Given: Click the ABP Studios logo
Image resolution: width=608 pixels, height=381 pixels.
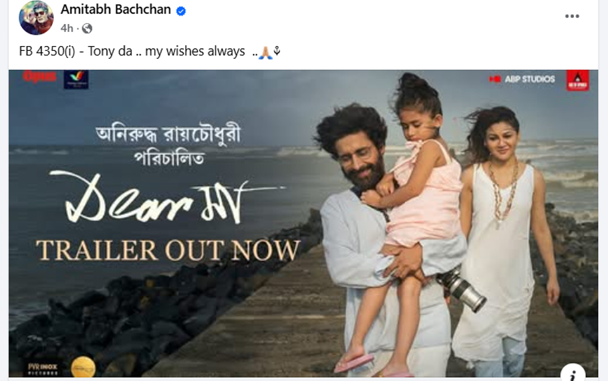Looking at the screenshot, I should 522,79.
